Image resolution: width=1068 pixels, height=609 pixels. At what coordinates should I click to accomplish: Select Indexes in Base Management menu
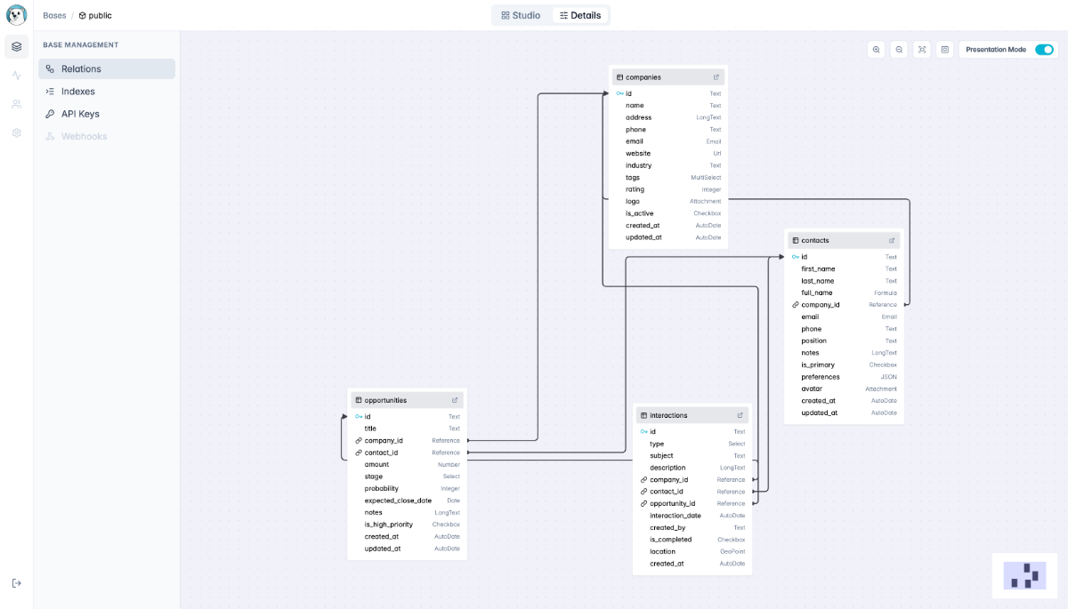[x=78, y=92]
